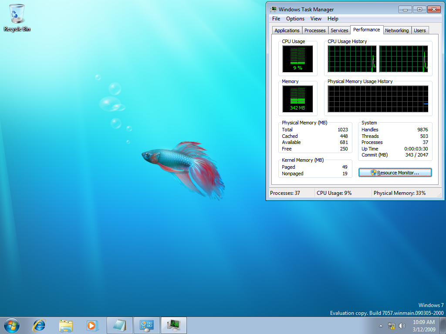Click the Cached value 448
The width and height of the screenshot is (446, 334).
(x=344, y=136)
